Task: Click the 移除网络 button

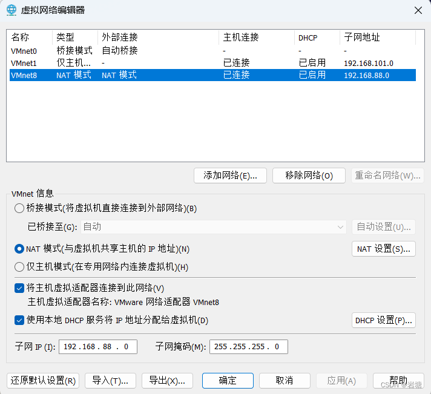Action: coord(309,176)
